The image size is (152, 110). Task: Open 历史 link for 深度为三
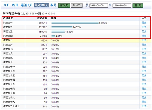coord(144,31)
